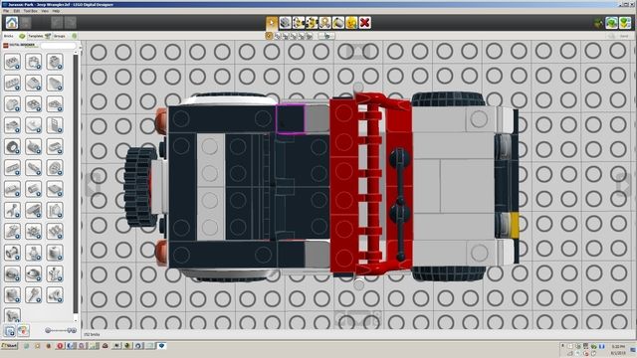Activate the Hide tool minifig head icon
Viewport: 637px width, 358px height.
pos(351,23)
